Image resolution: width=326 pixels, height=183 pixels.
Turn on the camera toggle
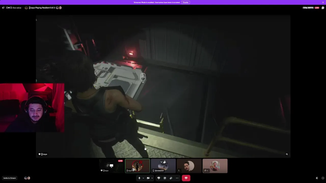[148, 178]
